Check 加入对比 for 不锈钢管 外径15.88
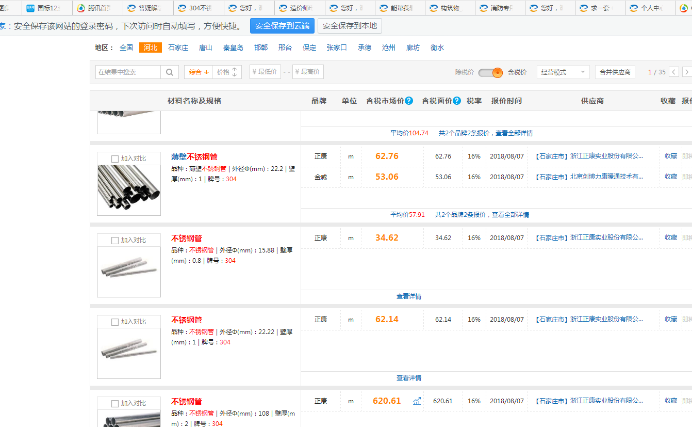Viewport: 692px width, 427px height. (115, 241)
